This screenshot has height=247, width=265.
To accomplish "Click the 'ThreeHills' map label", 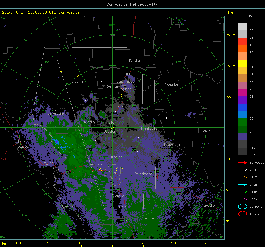I will 148,128.
